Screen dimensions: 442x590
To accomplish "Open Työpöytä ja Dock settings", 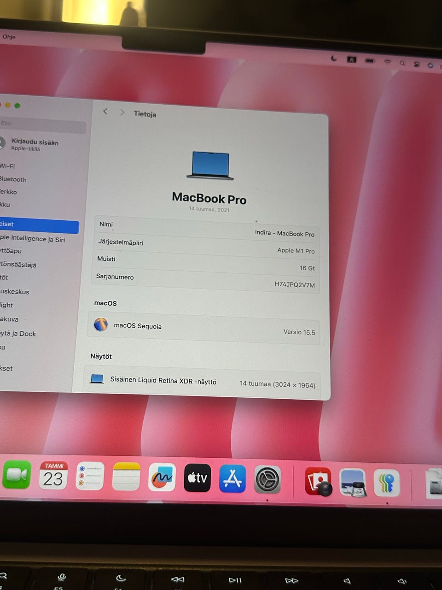I will pyautogui.click(x=18, y=334).
